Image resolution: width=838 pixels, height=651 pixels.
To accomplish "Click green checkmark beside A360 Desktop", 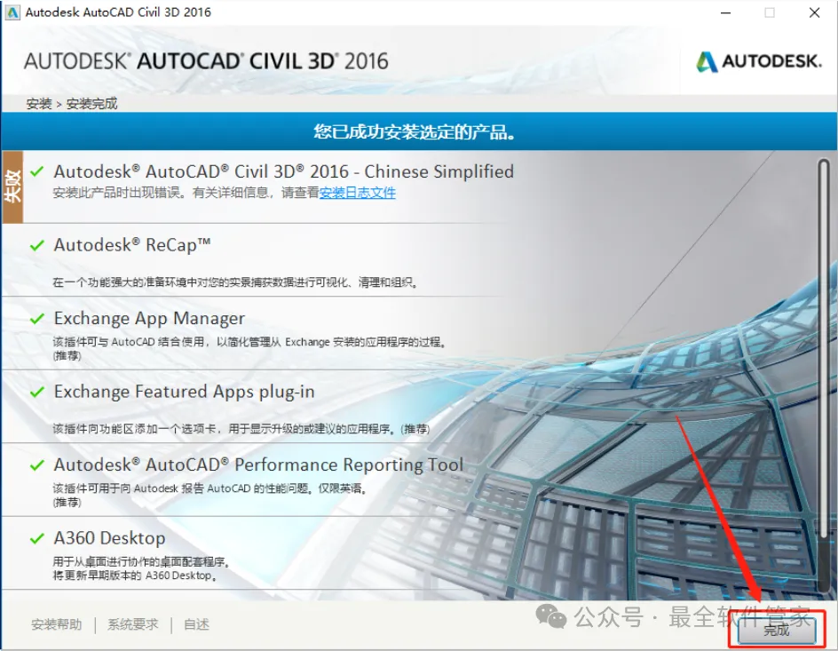I will click(x=37, y=538).
